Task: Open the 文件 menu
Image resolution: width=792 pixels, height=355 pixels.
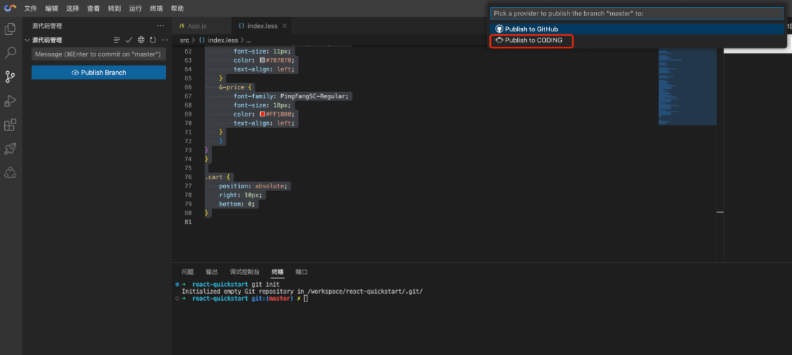Action: pos(30,8)
